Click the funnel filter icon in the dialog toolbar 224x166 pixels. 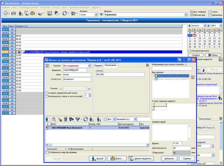click(x=77, y=119)
